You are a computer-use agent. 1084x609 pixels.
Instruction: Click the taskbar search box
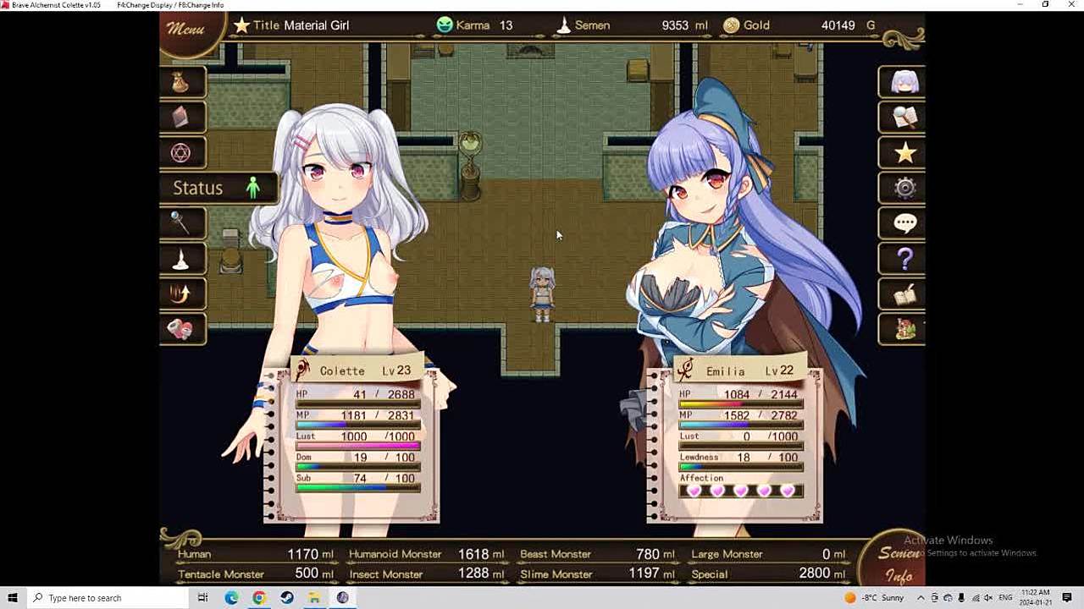(110, 598)
